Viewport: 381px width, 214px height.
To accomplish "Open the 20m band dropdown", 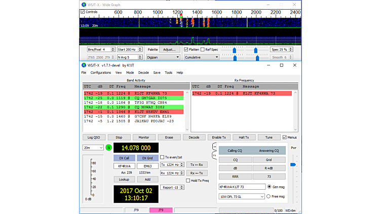I will point(93,147).
